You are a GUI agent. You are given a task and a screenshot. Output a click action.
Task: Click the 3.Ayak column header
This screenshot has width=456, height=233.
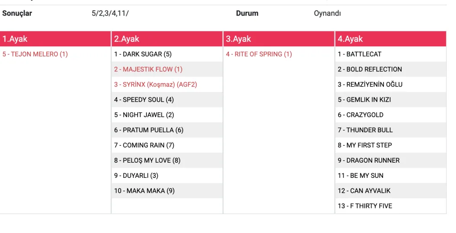[239, 39]
